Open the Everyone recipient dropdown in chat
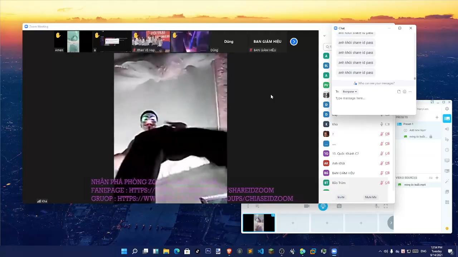This screenshot has width=458, height=257. tap(350, 91)
